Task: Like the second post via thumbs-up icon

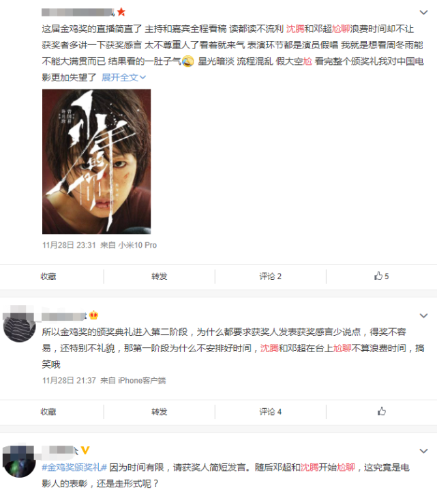Action: pyautogui.click(x=382, y=412)
